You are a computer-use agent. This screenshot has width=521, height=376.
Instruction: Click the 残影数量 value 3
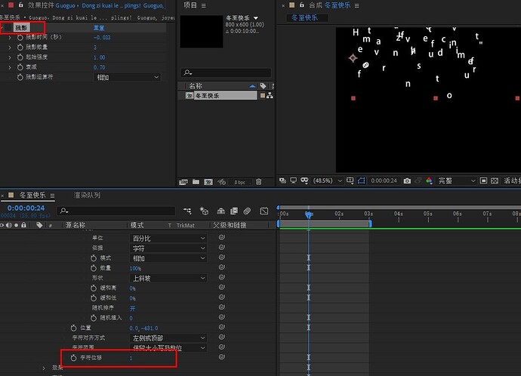(x=95, y=48)
